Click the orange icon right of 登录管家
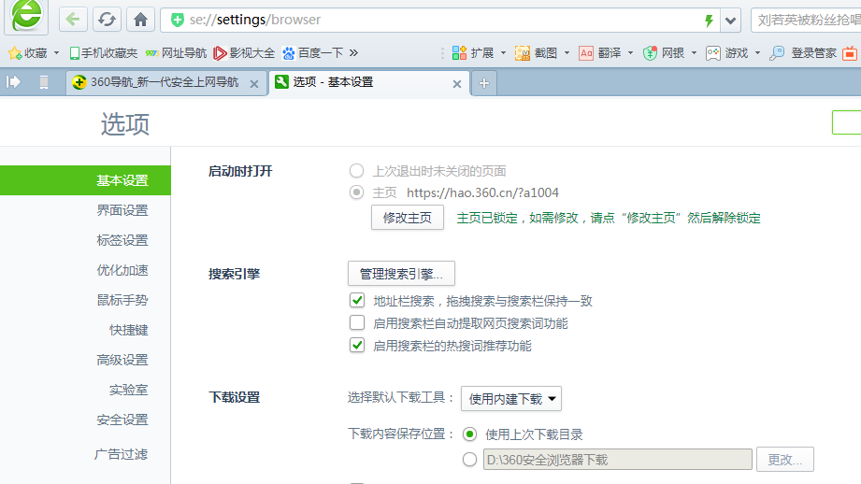This screenshot has width=861, height=484. click(x=850, y=53)
